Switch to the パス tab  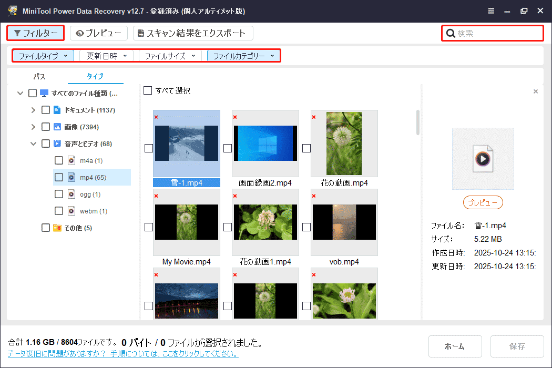39,76
